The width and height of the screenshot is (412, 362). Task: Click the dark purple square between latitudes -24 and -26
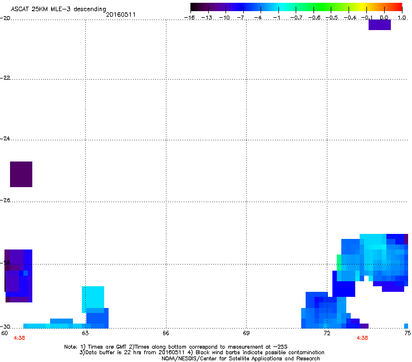21,174
